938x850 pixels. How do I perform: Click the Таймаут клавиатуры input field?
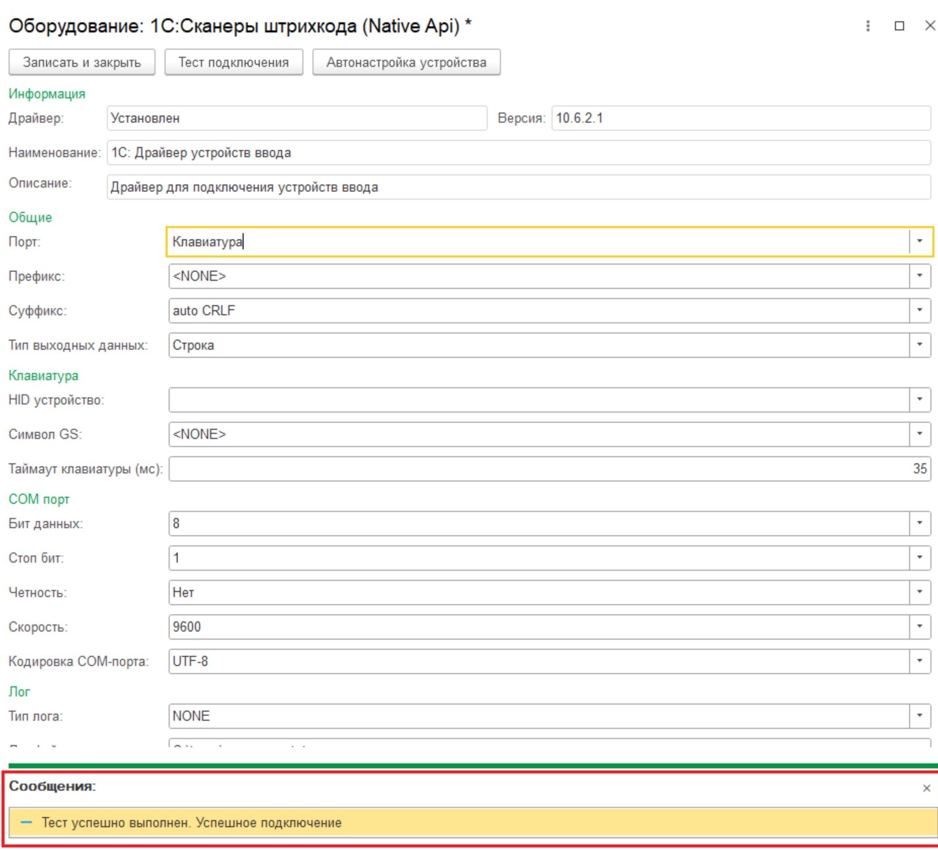point(550,468)
